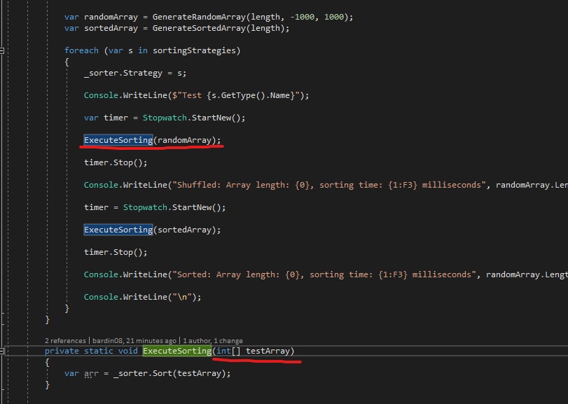Click the Console.WriteLine("\n") statement
568x404 pixels.
point(142,297)
